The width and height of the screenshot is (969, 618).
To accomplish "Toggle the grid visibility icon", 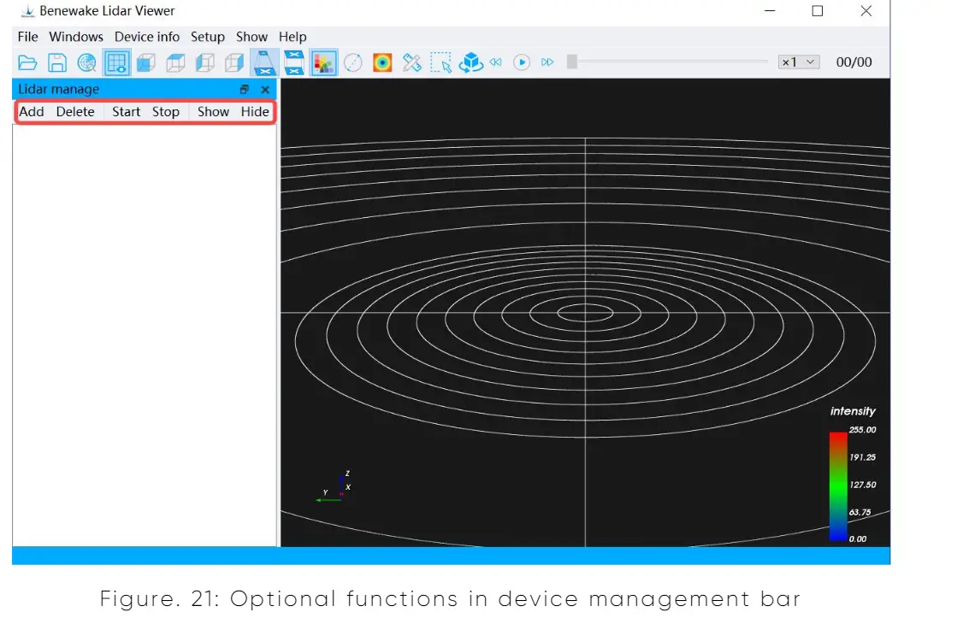I will [x=117, y=62].
